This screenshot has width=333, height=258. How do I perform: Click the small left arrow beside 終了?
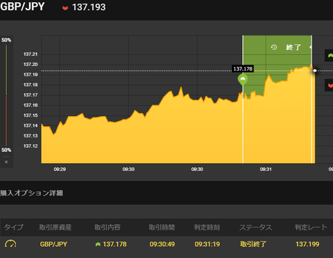pos(311,47)
